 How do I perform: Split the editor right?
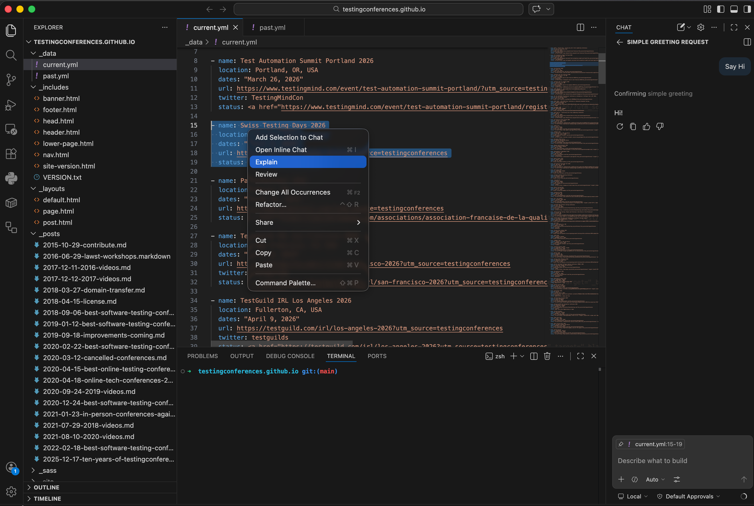pyautogui.click(x=580, y=27)
